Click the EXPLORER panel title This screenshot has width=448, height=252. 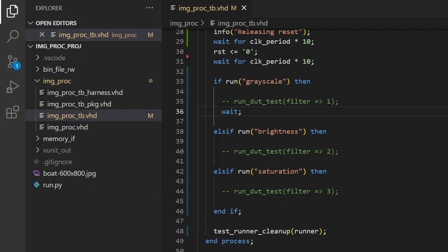point(49,8)
